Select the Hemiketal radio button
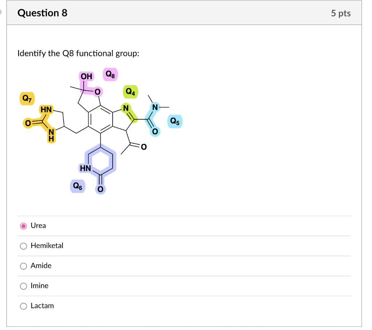372x330 pixels. pos(23,246)
